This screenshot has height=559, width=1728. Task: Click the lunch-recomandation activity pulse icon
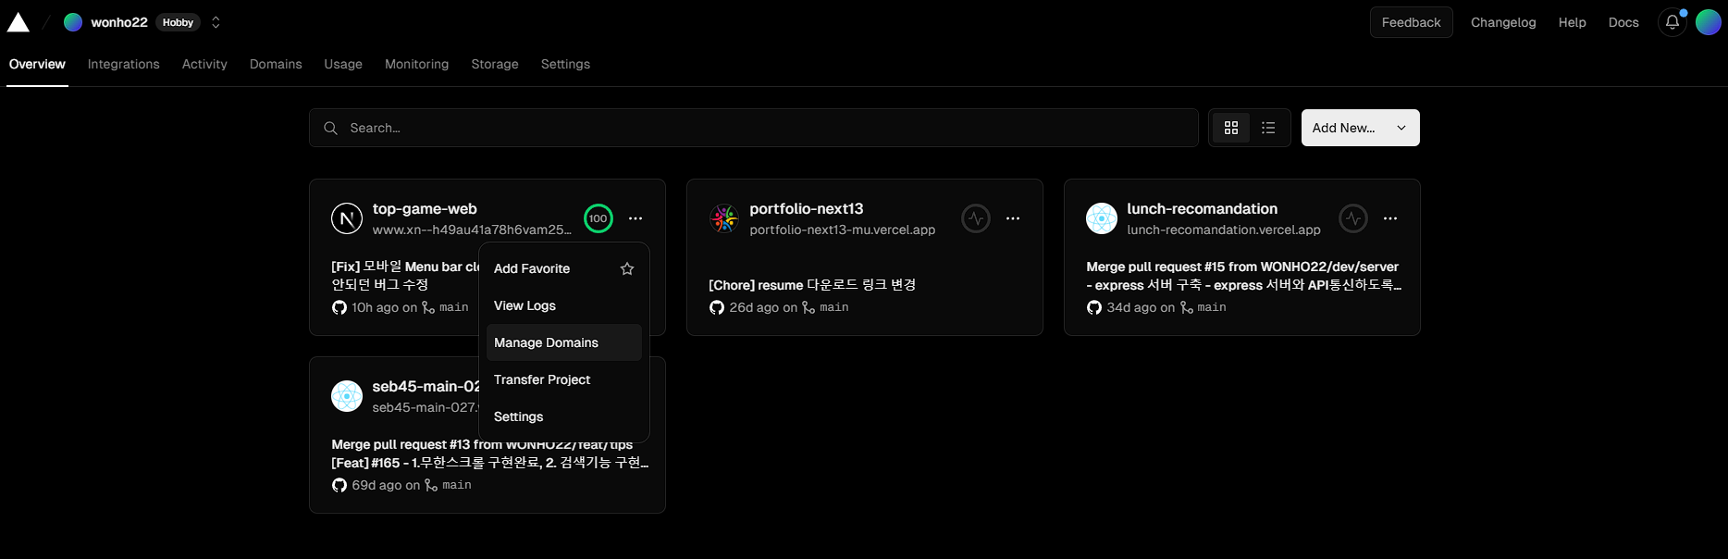coord(1353,218)
